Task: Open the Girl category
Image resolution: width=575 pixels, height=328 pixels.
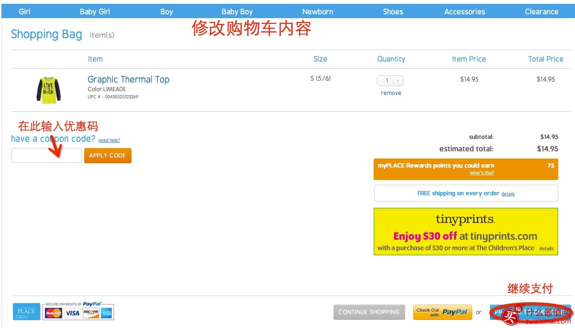Action: (x=25, y=11)
